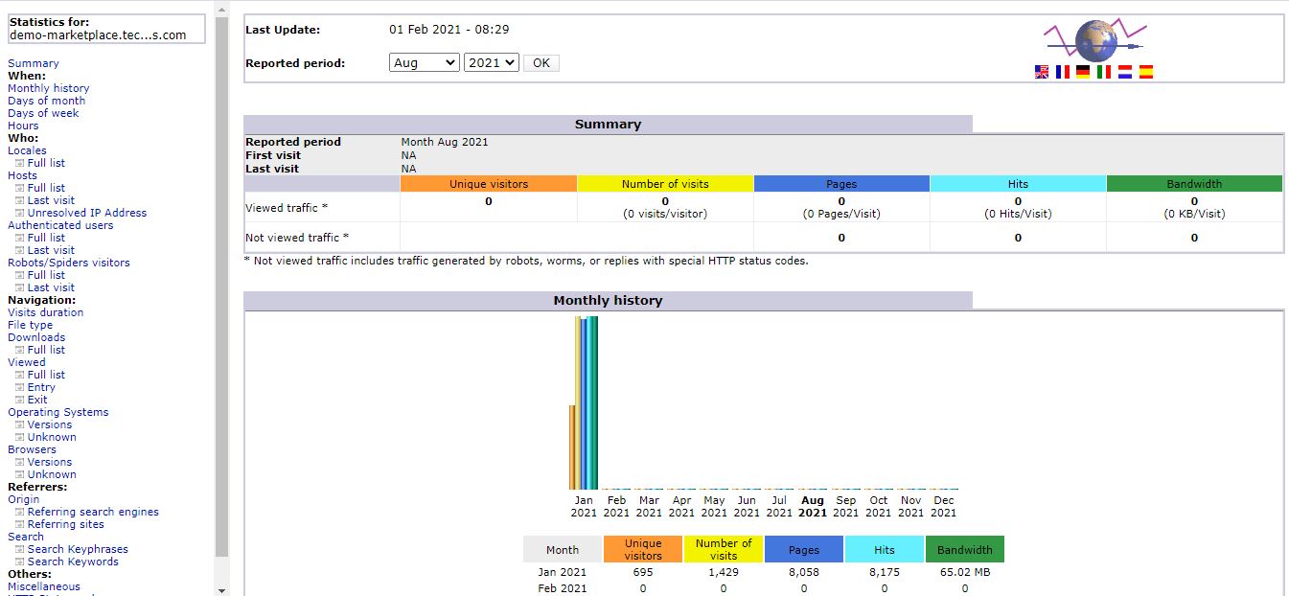Choose the Italian flag icon
This screenshot has width=1289, height=596.
point(1104,72)
